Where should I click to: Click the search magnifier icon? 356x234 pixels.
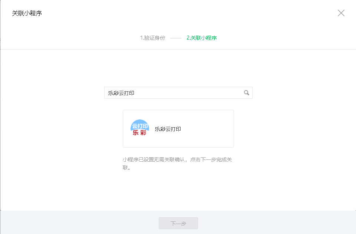[x=247, y=93]
